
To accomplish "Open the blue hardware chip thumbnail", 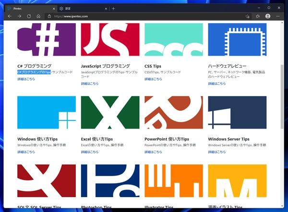I will click(237, 39).
